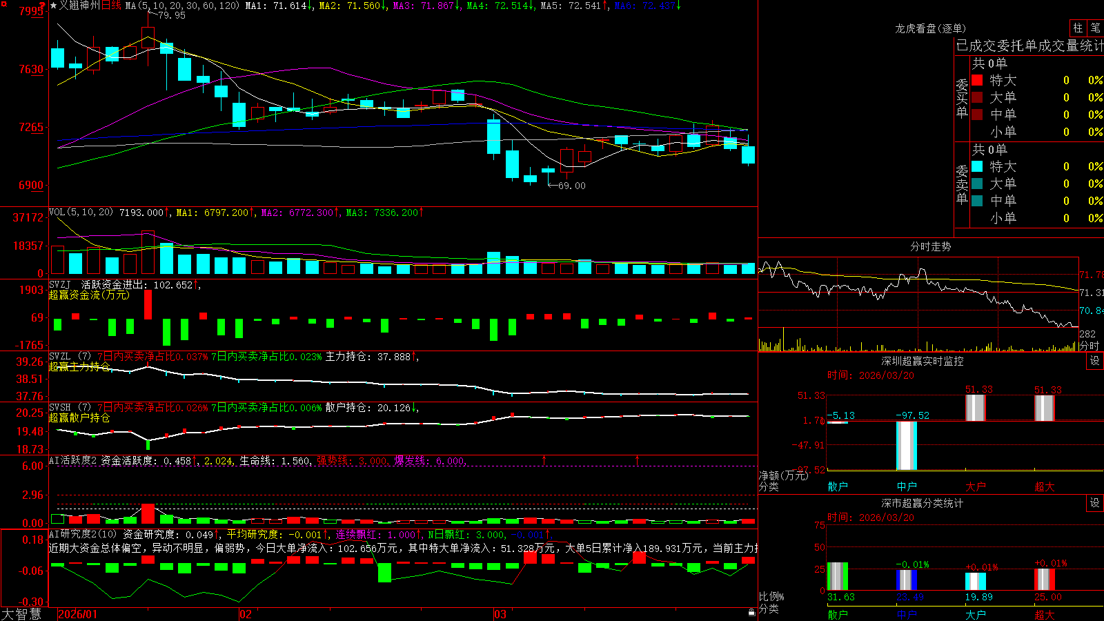Click teal 中单 sell-order color swatch

point(977,200)
